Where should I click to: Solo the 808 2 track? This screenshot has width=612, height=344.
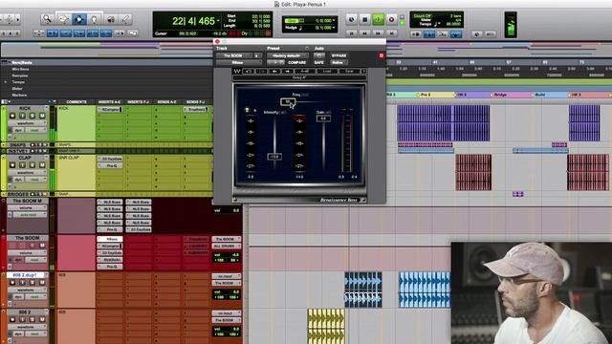click(x=33, y=319)
